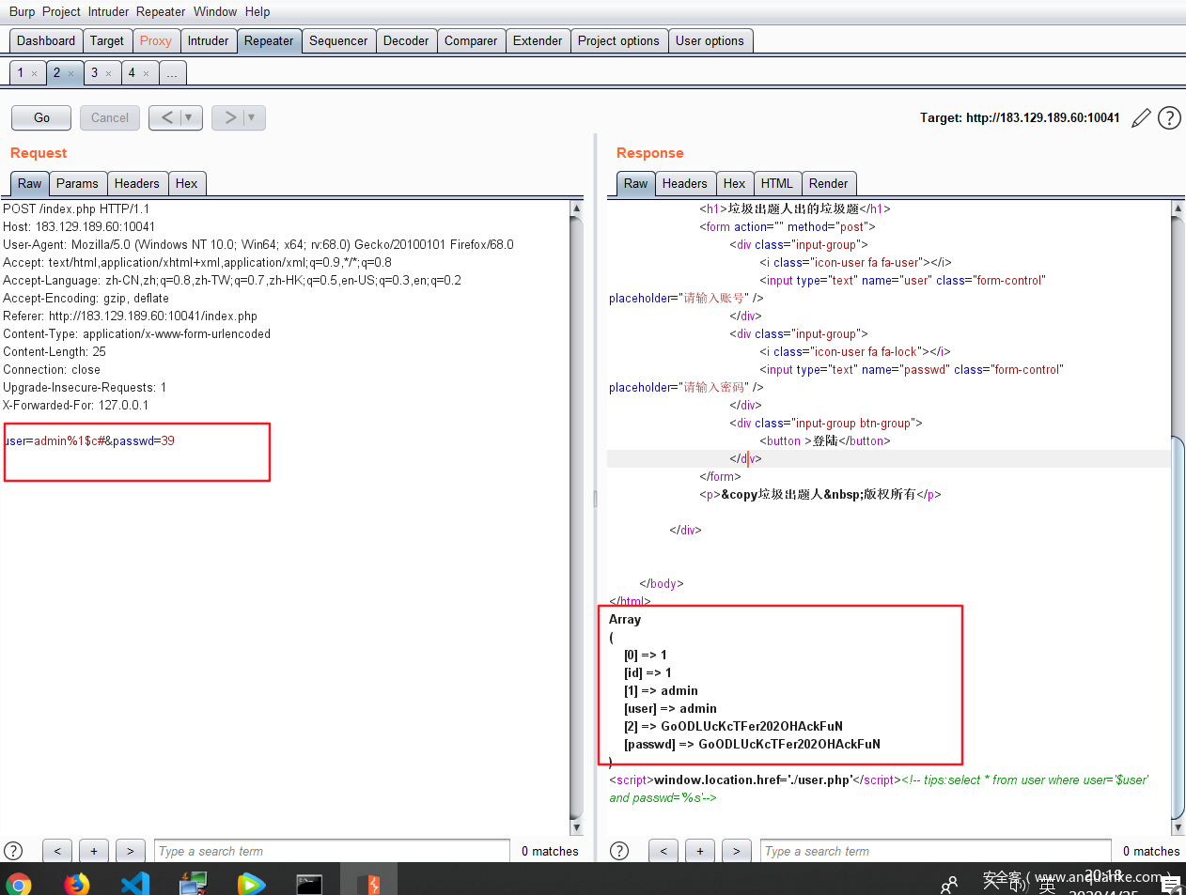Click request pane scrollbar down arrow
Image resolution: width=1186 pixels, height=895 pixels.
[x=576, y=827]
